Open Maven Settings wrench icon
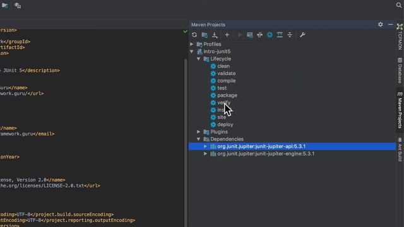404x227 pixels. (302, 35)
